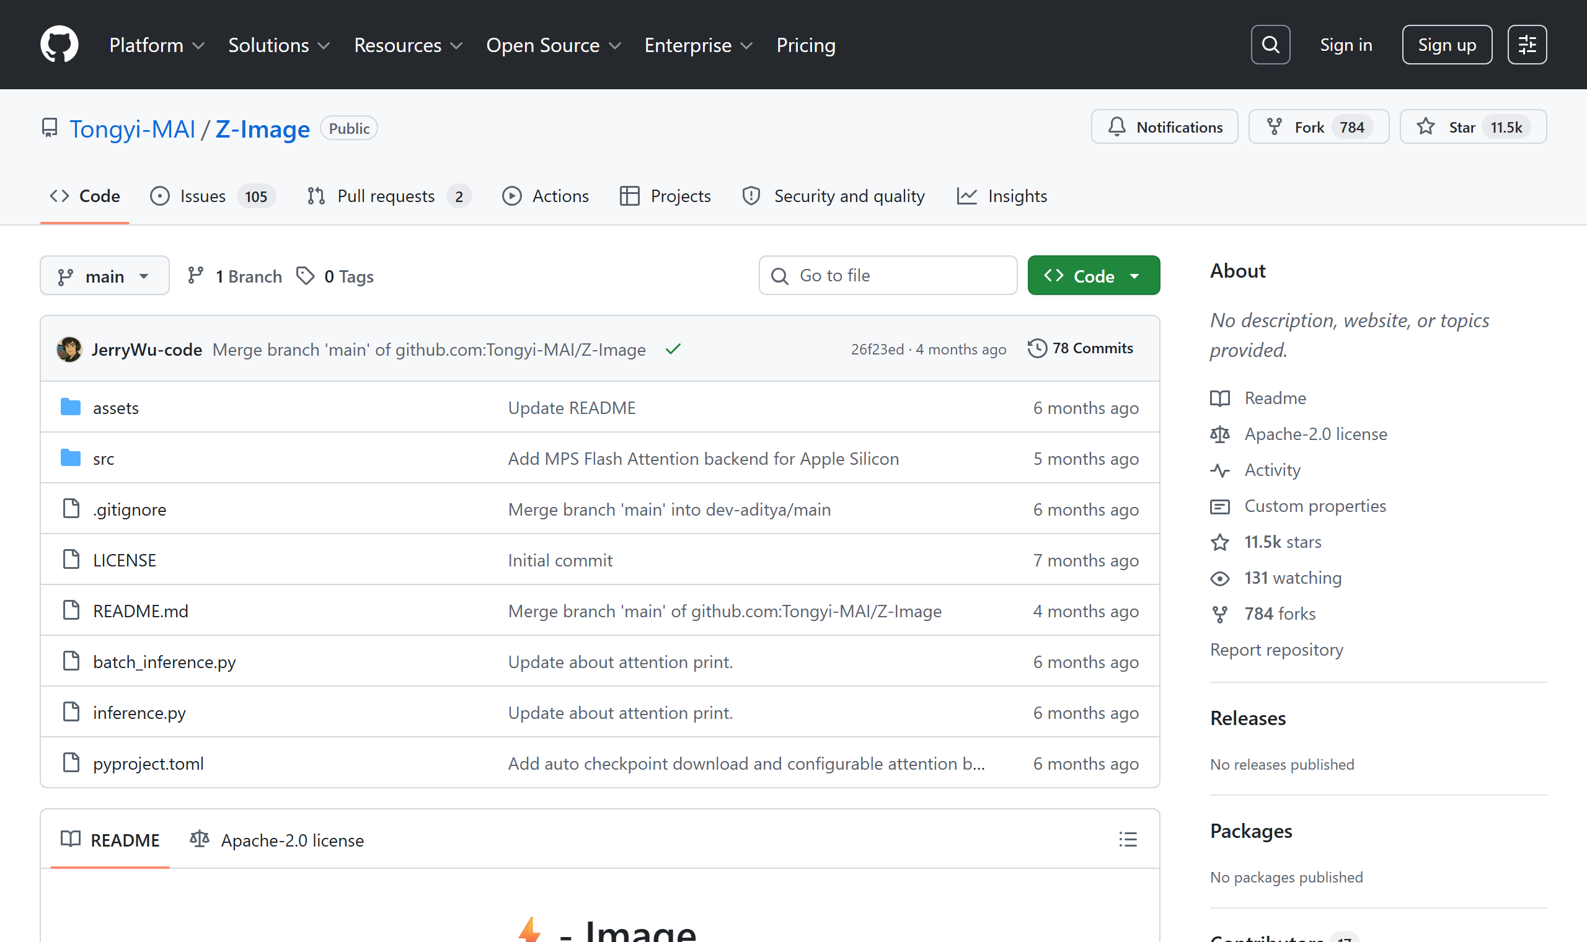
Task: Click the star icon beside 11.5k stars
Action: coord(1219,542)
